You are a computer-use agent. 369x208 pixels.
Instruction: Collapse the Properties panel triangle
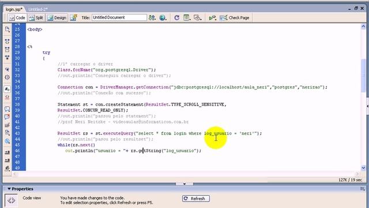[x=9, y=189]
